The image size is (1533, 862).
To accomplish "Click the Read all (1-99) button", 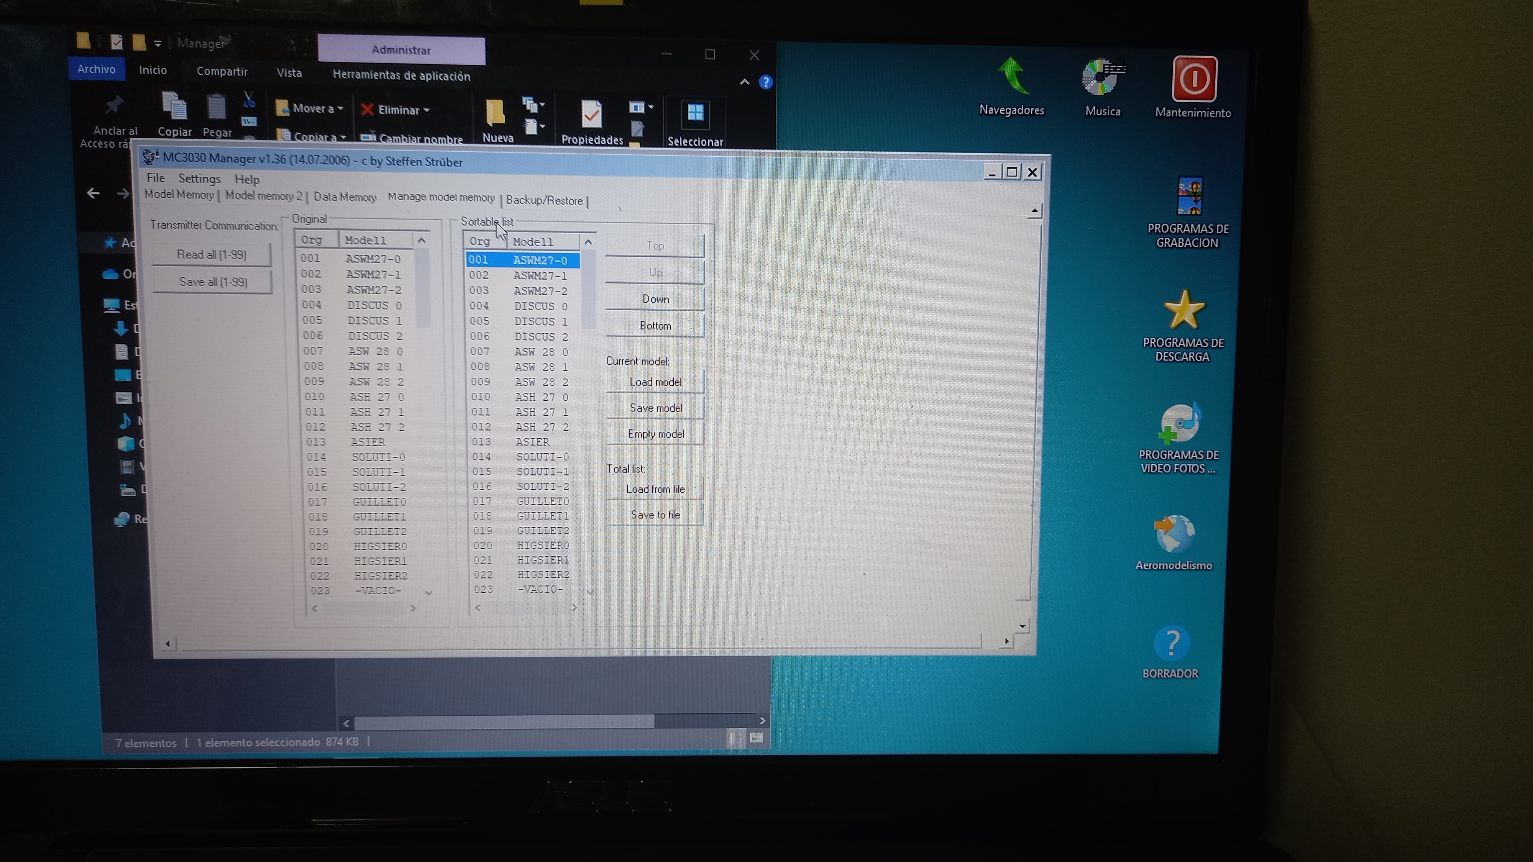I will (211, 255).
